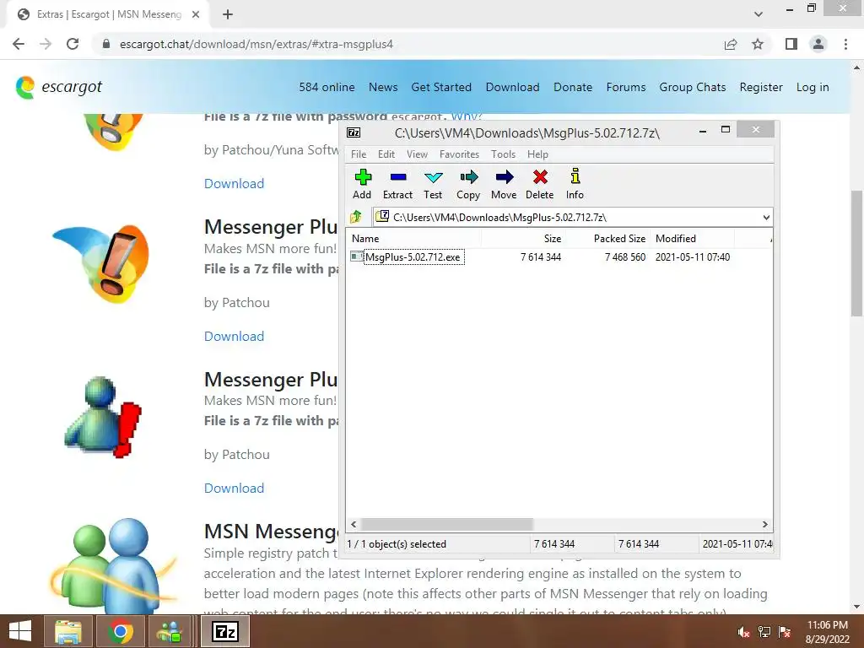This screenshot has height=648, width=864.
Task: Run Test on the archive
Action: pos(433,184)
